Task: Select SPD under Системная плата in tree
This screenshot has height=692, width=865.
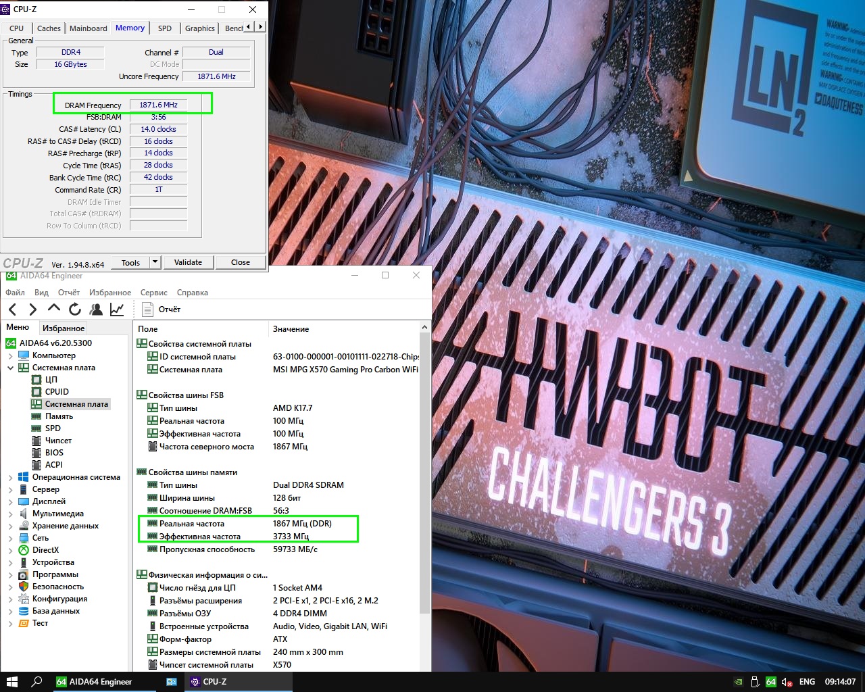Action: [53, 428]
